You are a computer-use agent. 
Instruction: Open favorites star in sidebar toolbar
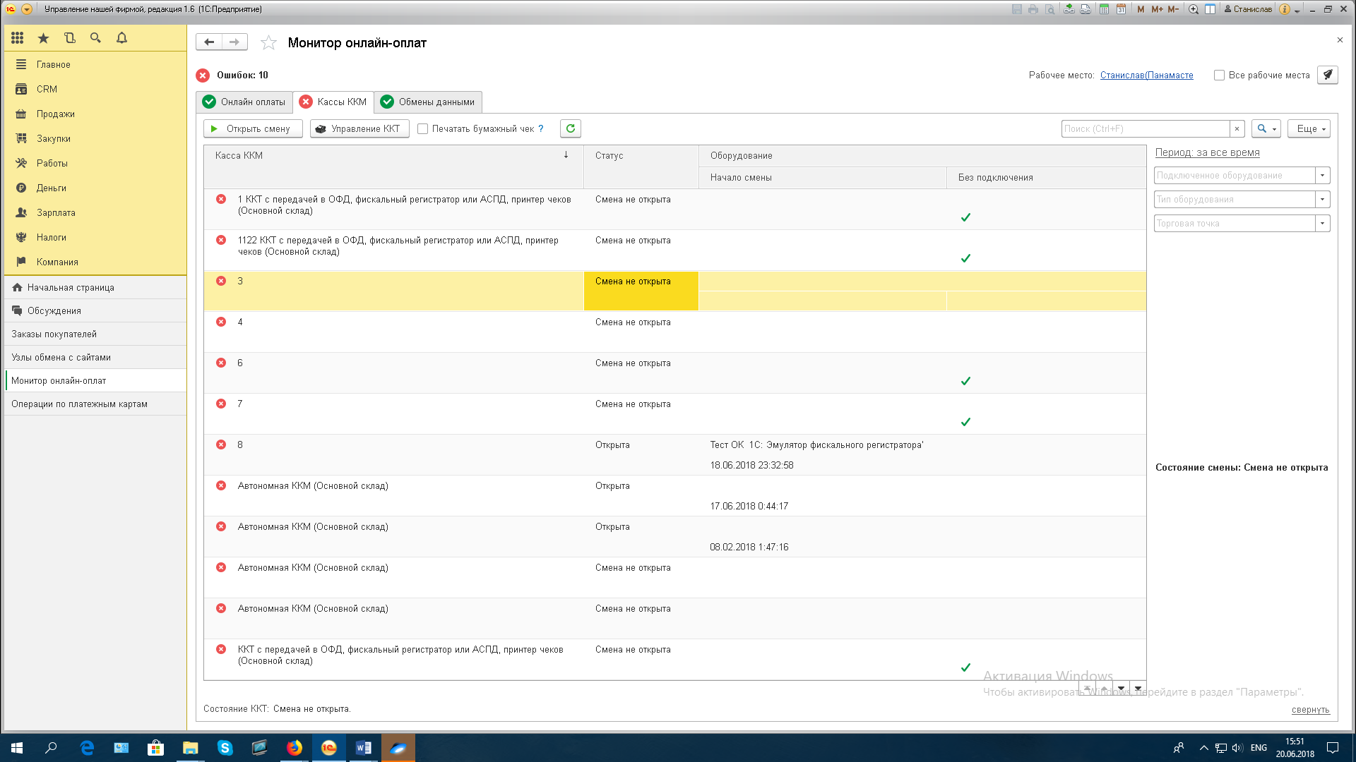43,38
